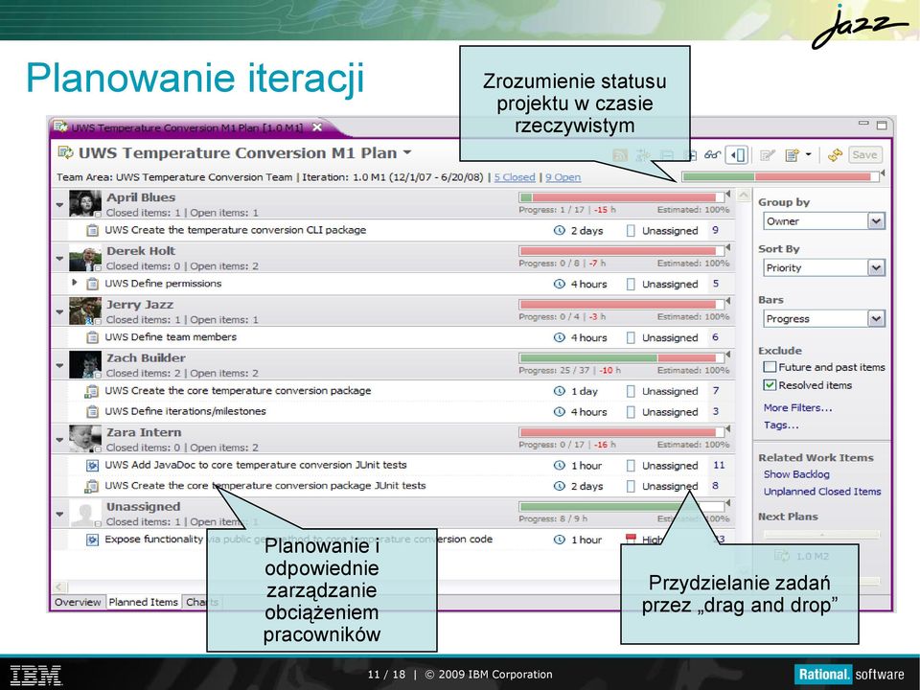
Task: Click April Blues' avatar photo
Action: (85, 203)
